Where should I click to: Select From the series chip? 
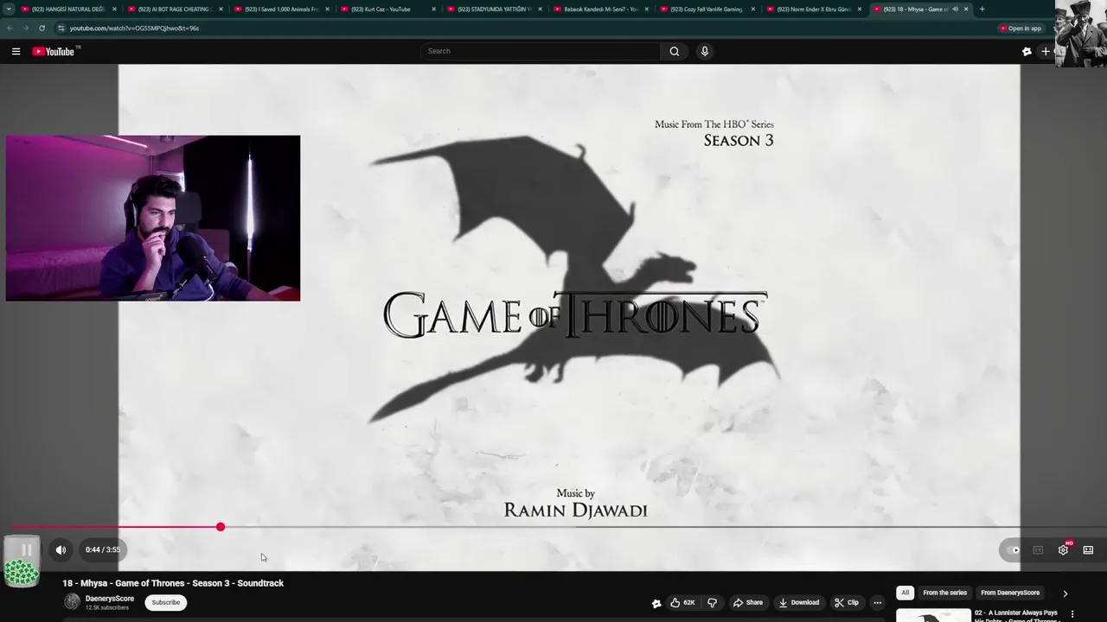[944, 593]
